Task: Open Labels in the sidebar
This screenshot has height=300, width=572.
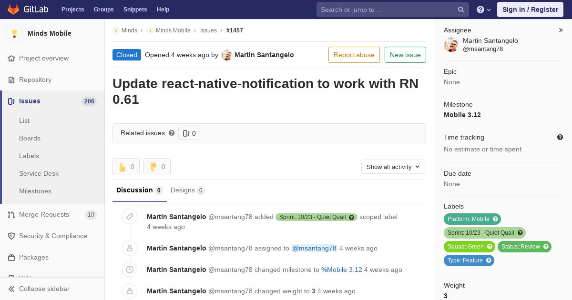Action: 29,156
